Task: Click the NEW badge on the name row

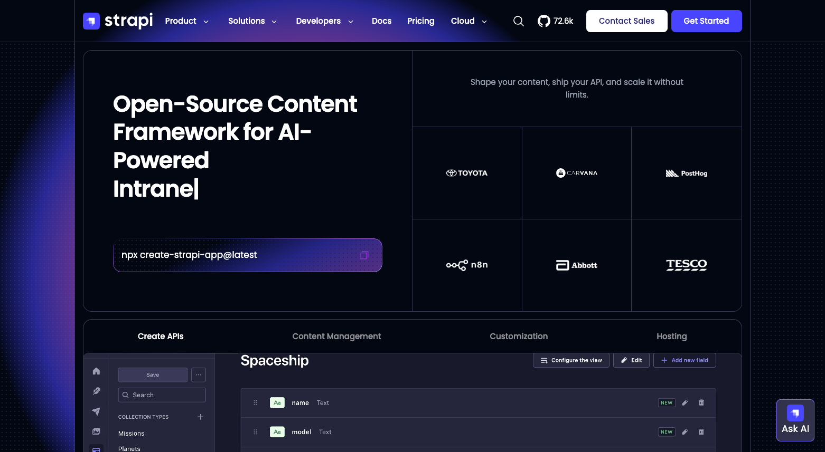Action: coord(667,403)
